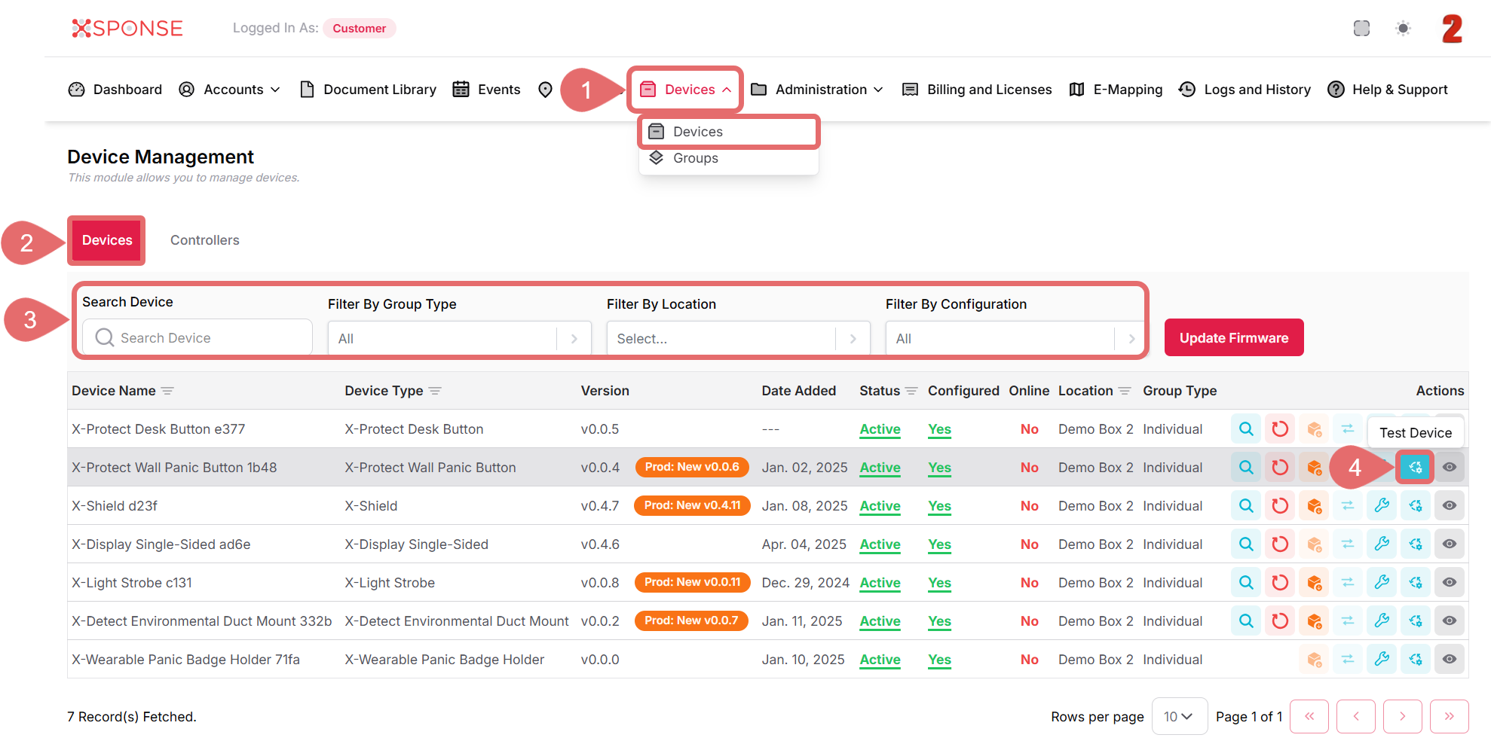Open the Rows per page dropdown

coord(1178,717)
